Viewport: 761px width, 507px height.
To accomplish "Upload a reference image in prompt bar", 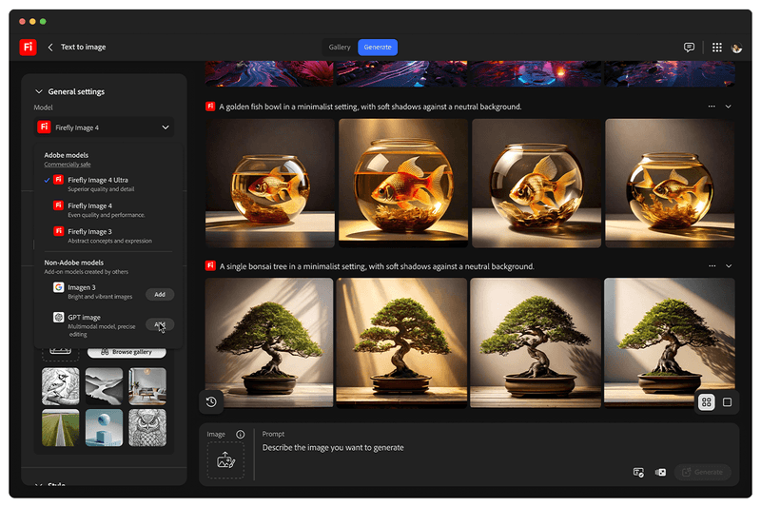I will click(x=225, y=460).
